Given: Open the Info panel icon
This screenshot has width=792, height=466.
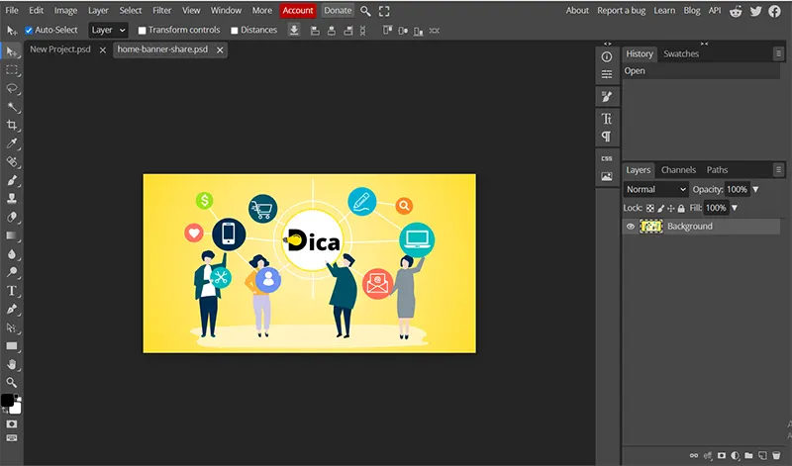Looking at the screenshot, I should [607, 57].
